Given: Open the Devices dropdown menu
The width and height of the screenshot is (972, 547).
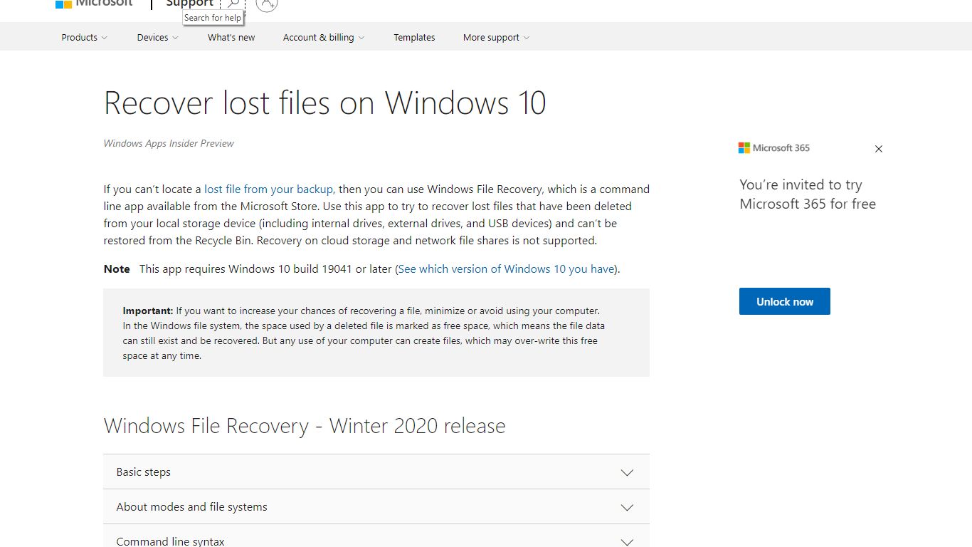Looking at the screenshot, I should [x=157, y=37].
